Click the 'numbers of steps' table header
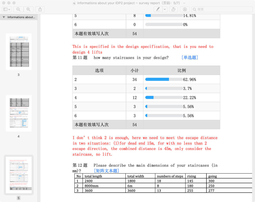Screen dimensions: 255x202 (170, 176)
